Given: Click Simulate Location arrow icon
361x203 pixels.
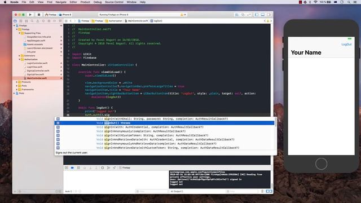Looking at the screenshot, I should tap(114, 168).
